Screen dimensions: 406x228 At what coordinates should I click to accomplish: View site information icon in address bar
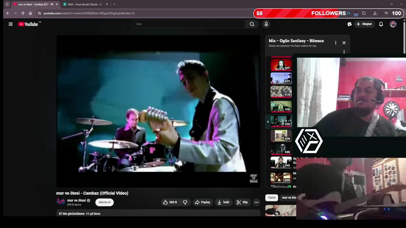tap(39, 13)
